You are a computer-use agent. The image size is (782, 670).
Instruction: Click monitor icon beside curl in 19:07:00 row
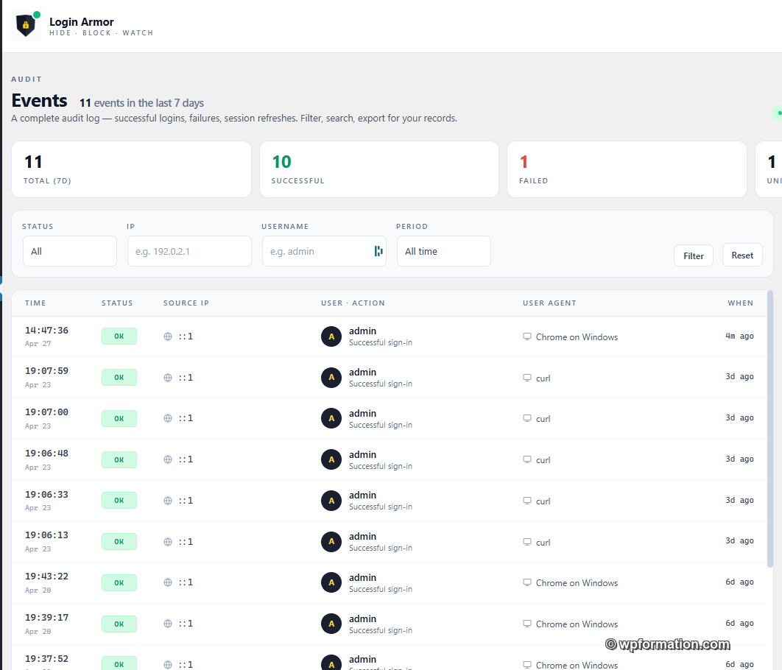pyautogui.click(x=527, y=418)
